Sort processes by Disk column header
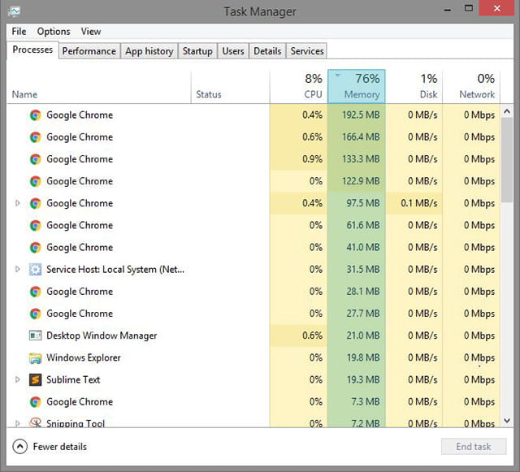The image size is (520, 472). click(414, 87)
